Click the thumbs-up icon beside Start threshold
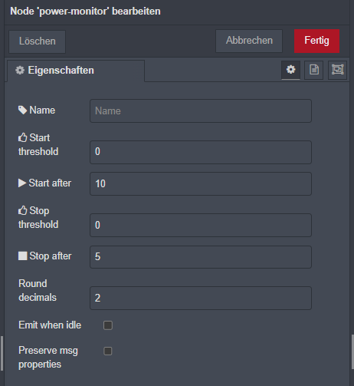The height and width of the screenshot is (386, 354). pyautogui.click(x=22, y=137)
